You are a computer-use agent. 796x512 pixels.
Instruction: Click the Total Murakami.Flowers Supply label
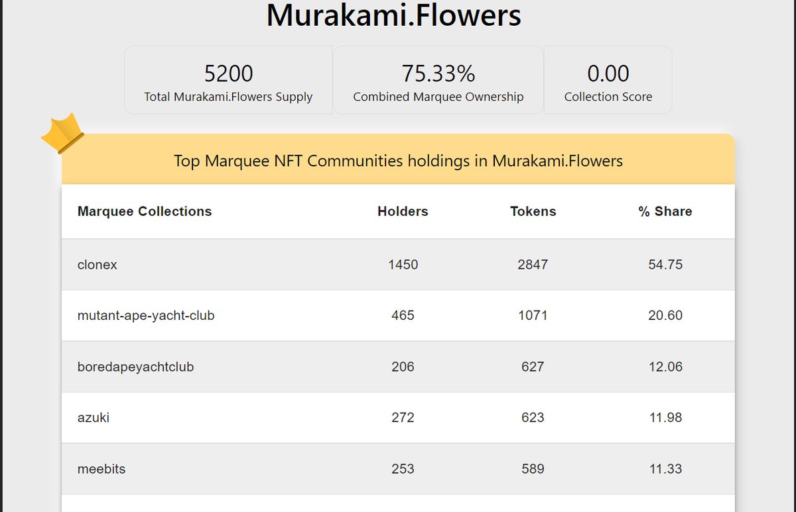point(228,97)
